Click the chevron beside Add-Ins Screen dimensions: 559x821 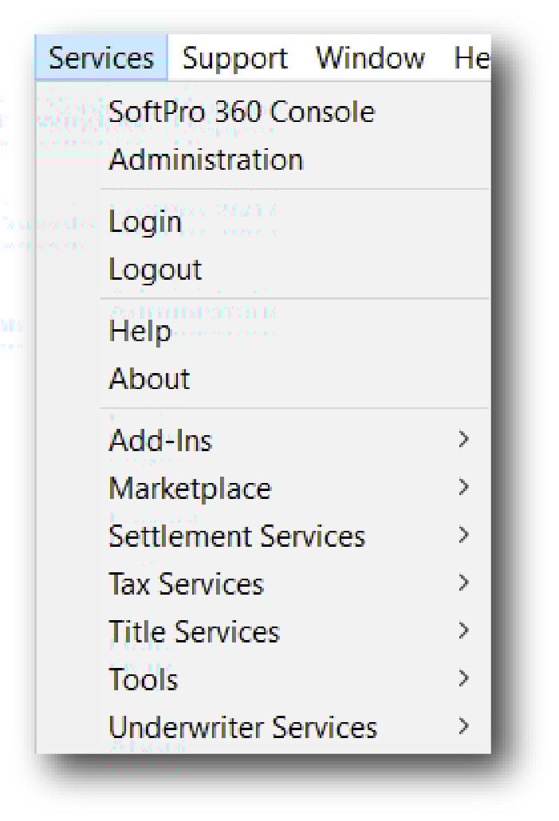(x=463, y=439)
